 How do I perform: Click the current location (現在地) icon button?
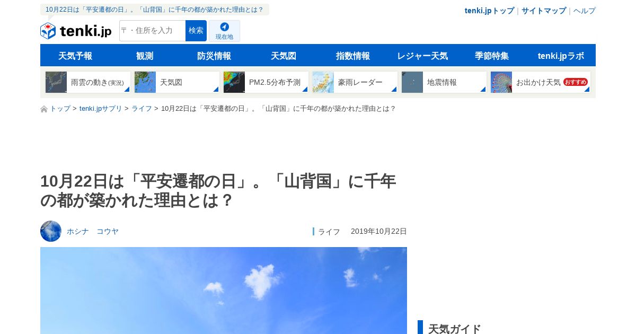(x=224, y=31)
